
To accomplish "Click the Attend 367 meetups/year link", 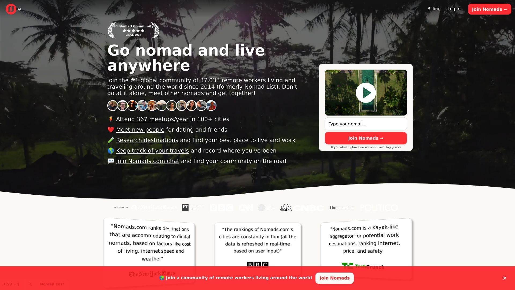I will pos(152,119).
